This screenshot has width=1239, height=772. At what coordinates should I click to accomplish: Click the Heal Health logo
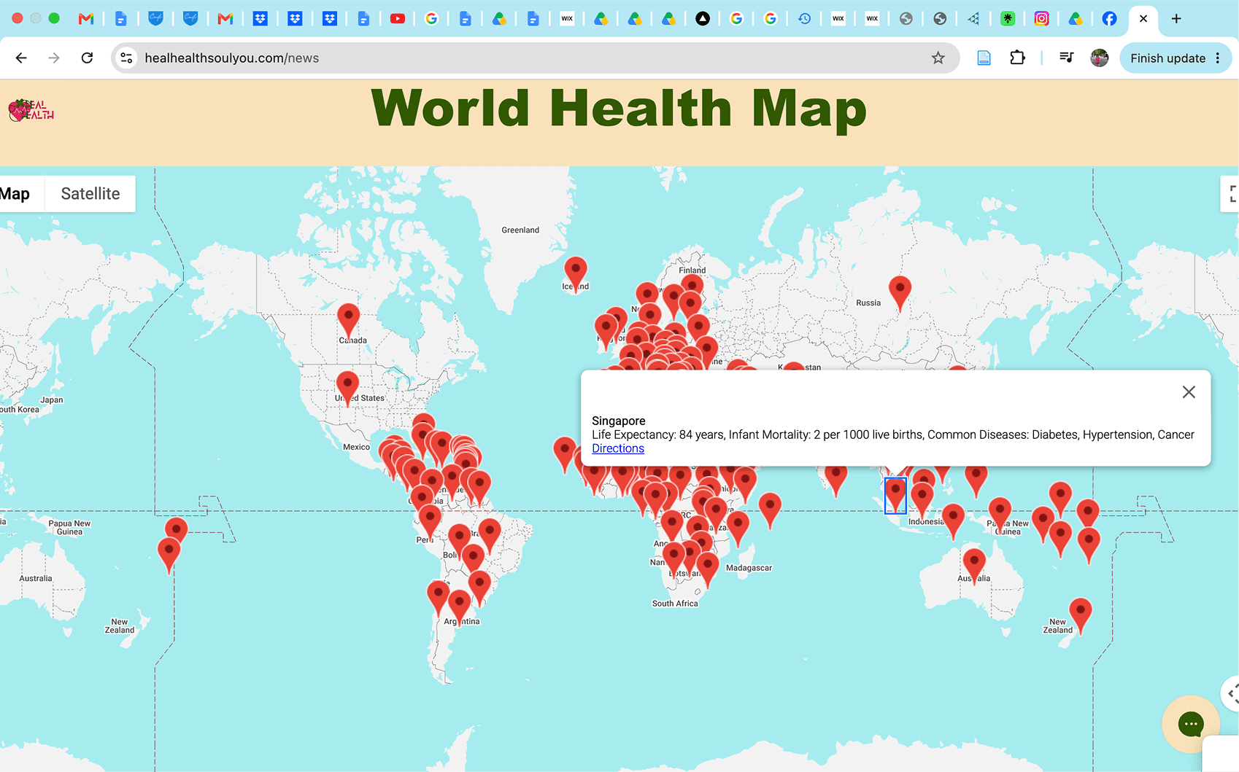point(31,110)
